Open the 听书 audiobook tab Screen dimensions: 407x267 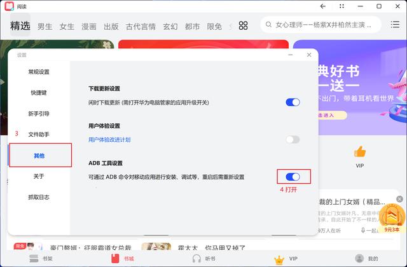pyautogui.click(x=203, y=259)
